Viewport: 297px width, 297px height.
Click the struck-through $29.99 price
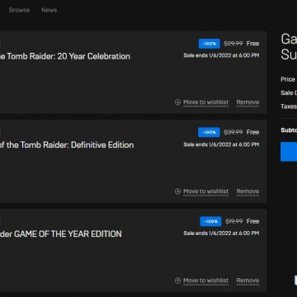tap(233, 44)
